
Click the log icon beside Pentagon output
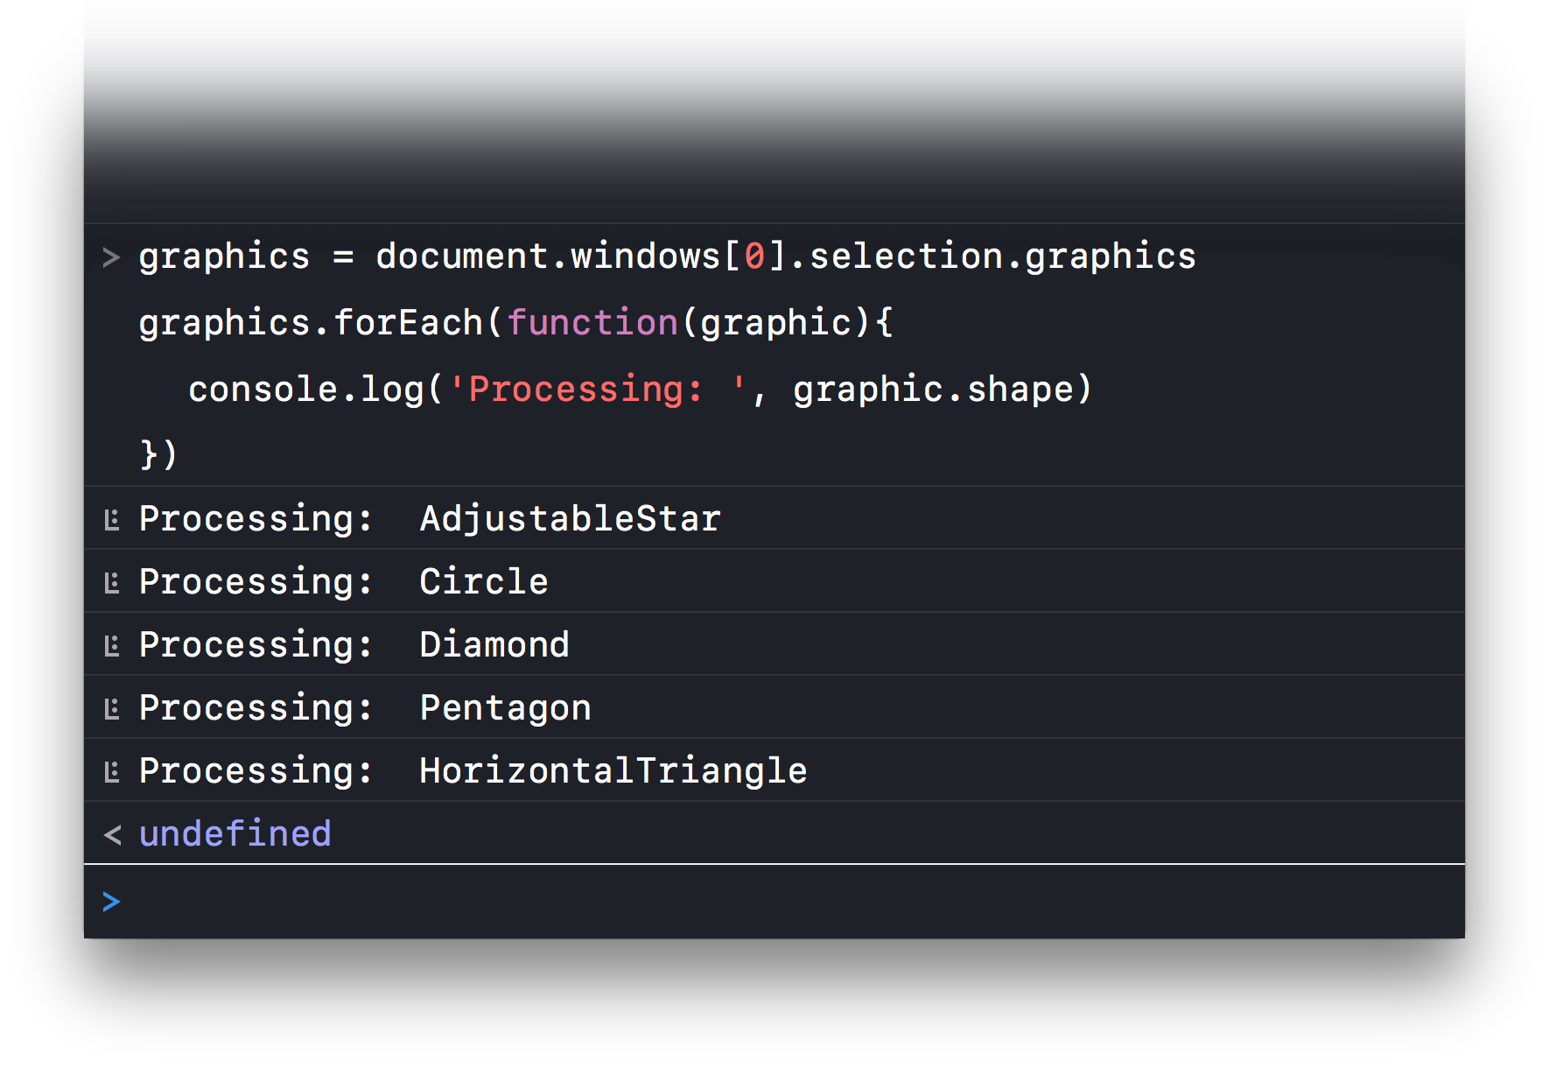(111, 709)
